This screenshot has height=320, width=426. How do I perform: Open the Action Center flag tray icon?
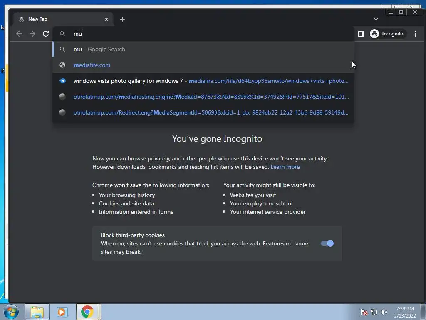[x=364, y=312]
